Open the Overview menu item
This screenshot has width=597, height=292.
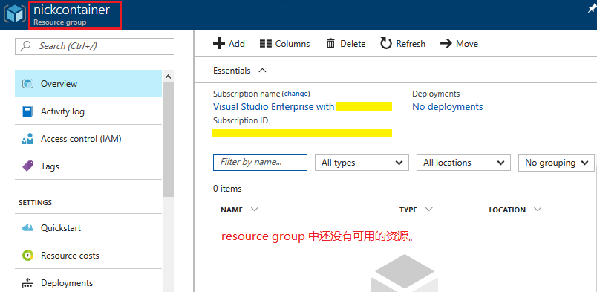click(x=88, y=83)
